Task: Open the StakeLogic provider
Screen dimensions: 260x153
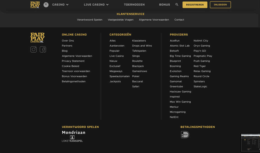Action: pos(200,87)
